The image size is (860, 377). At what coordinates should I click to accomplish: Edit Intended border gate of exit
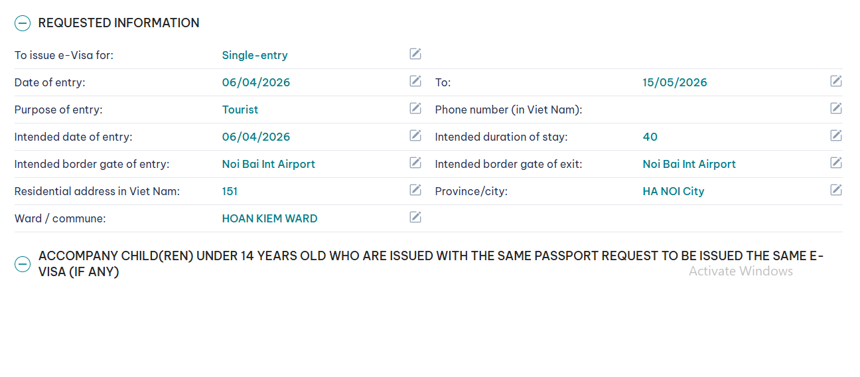click(x=836, y=163)
